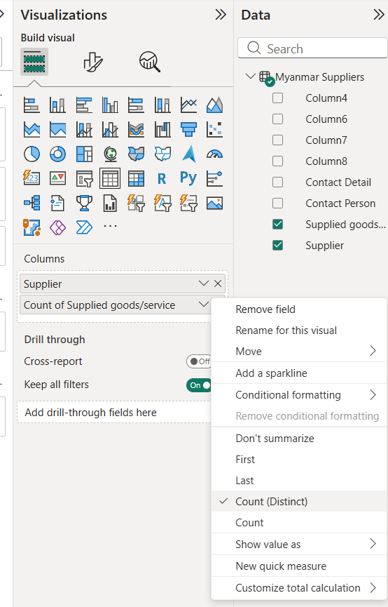Click the Data pane Search box
Screen dimensions: 388x607
coord(312,48)
